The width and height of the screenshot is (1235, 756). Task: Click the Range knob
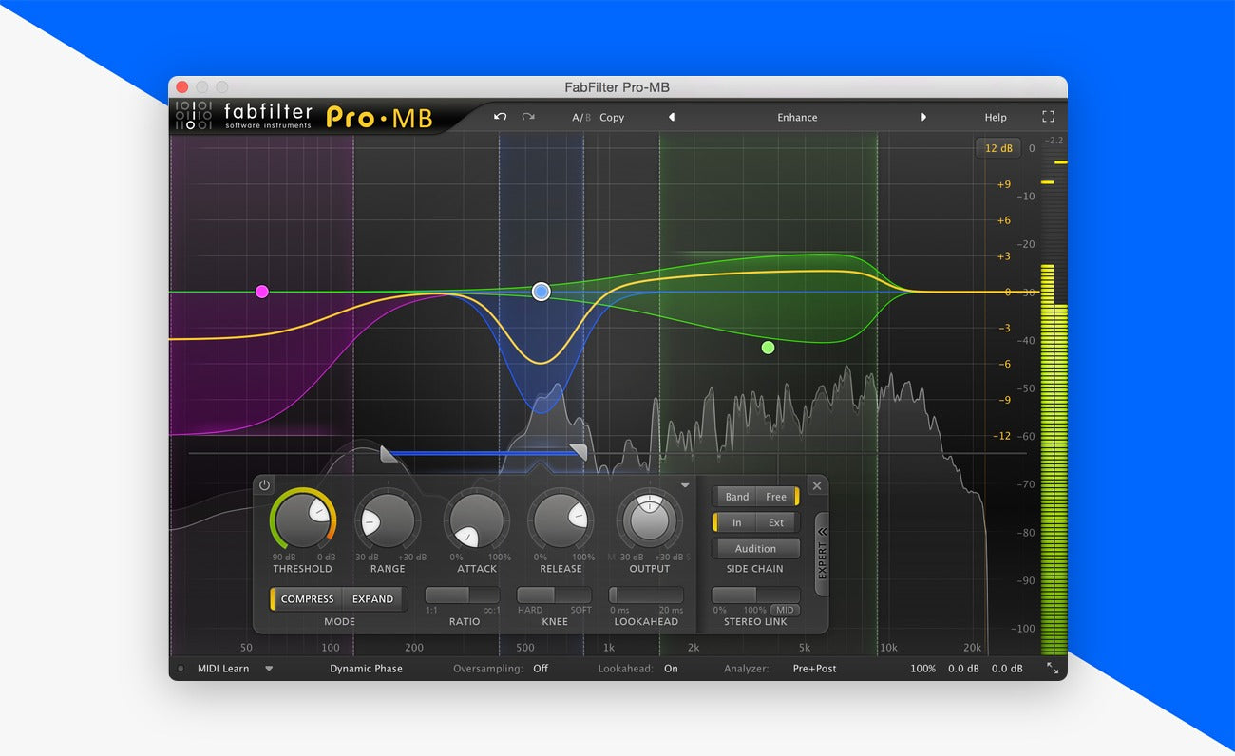[x=388, y=521]
